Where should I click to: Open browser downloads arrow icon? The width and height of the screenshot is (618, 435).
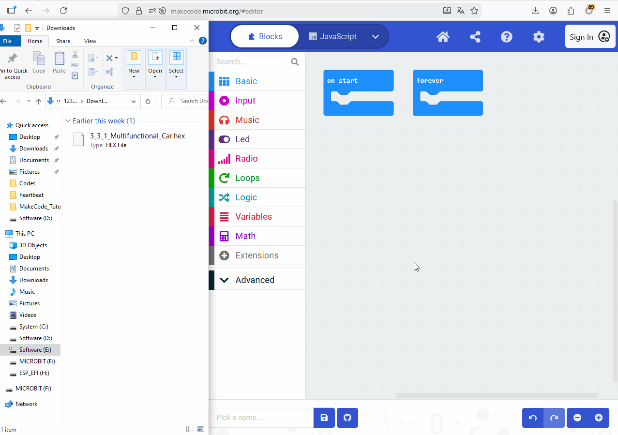tap(535, 11)
